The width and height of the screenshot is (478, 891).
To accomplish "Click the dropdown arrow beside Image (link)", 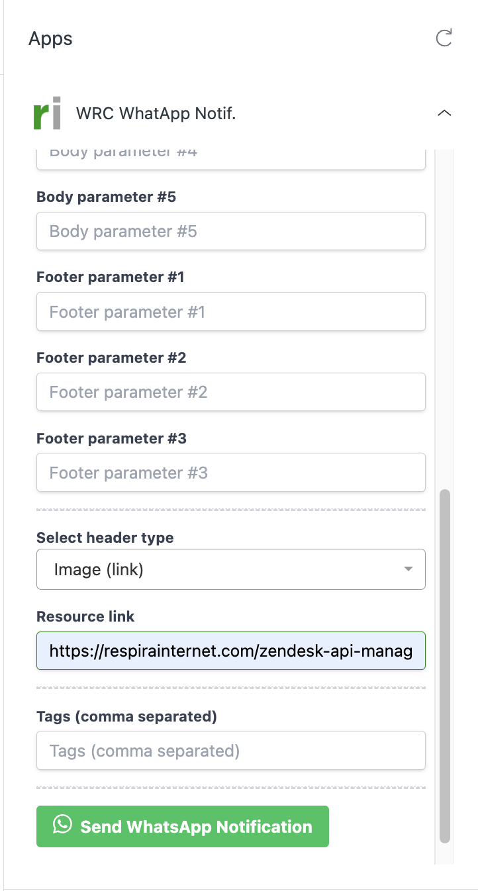I will (408, 569).
